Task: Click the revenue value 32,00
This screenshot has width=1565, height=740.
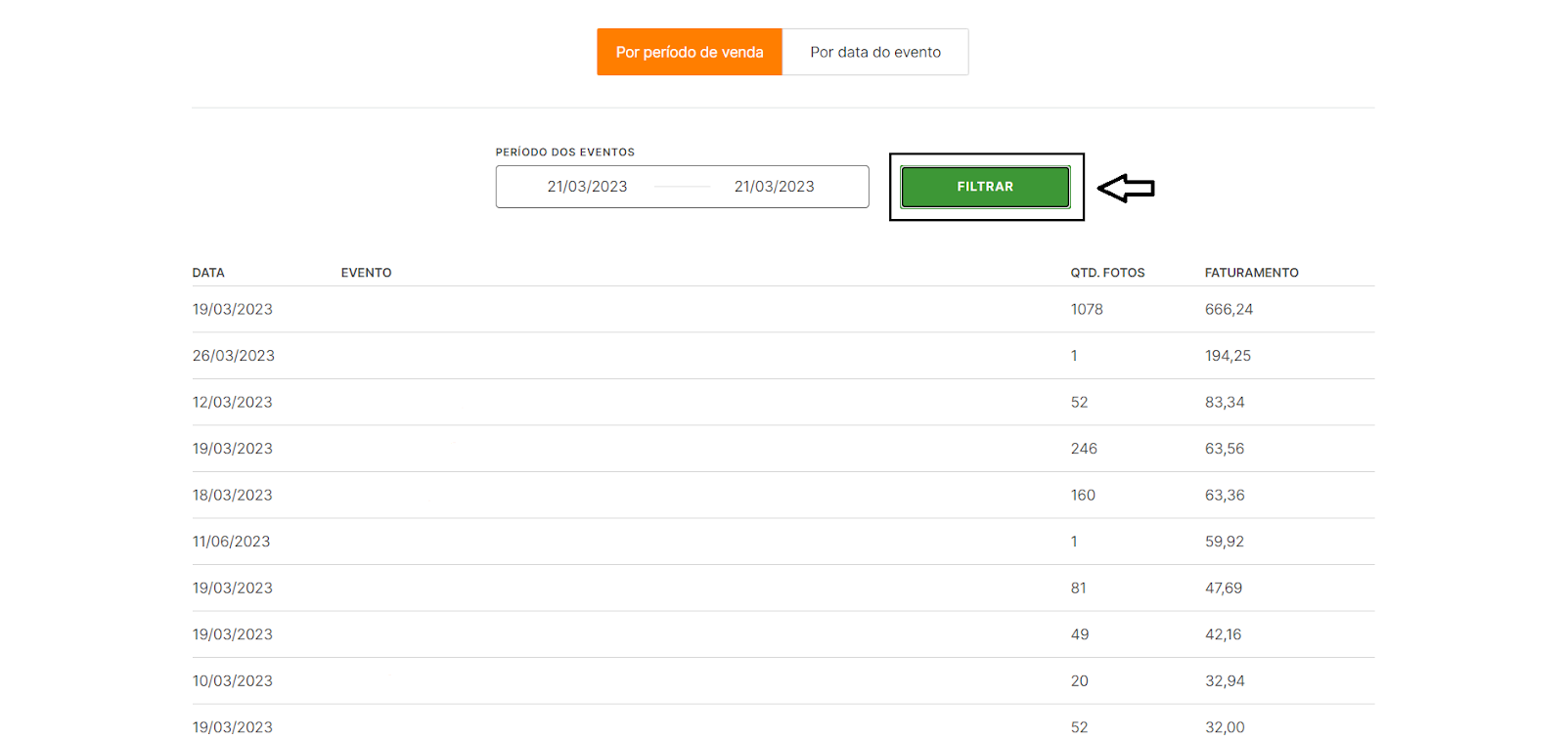Action: pos(1224,727)
